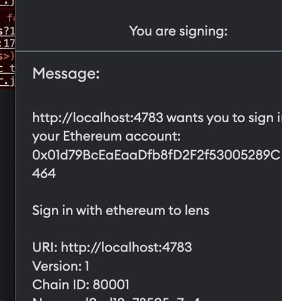Click the "Version: 1" line
282x301 pixels.
click(x=61, y=266)
